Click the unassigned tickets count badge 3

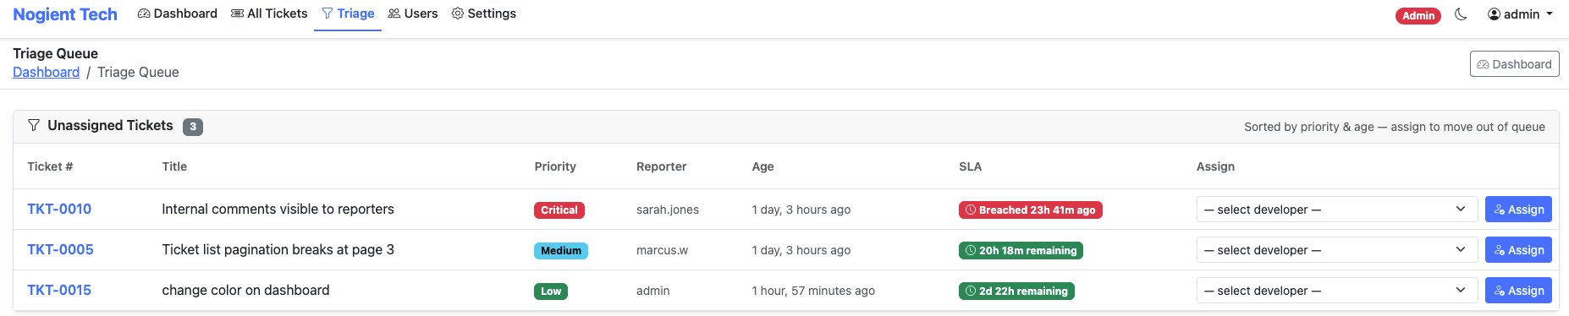[x=193, y=127]
